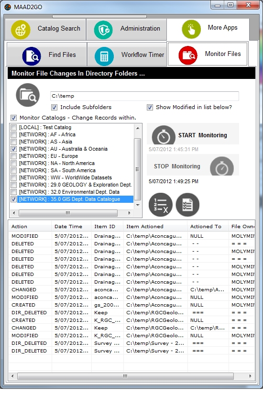This screenshot has width=263, height=397.
Task: Click the START Monitoring button
Action: click(193, 134)
